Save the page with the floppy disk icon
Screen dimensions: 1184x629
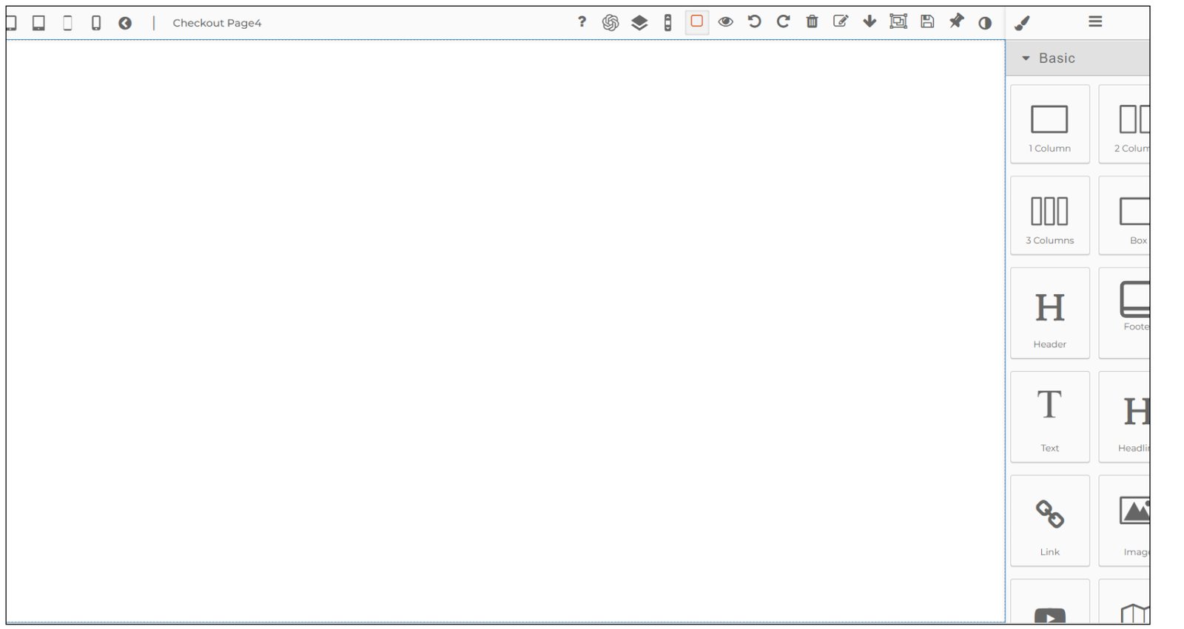pos(927,21)
